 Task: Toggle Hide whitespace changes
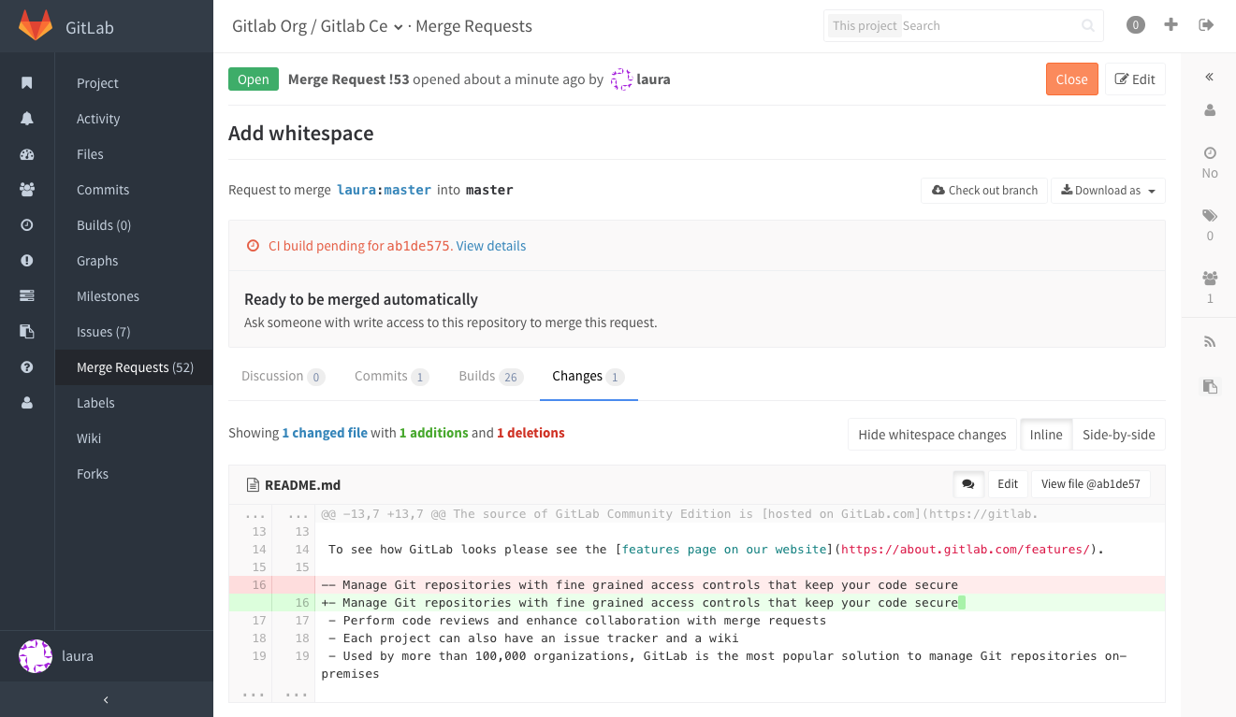click(x=931, y=435)
